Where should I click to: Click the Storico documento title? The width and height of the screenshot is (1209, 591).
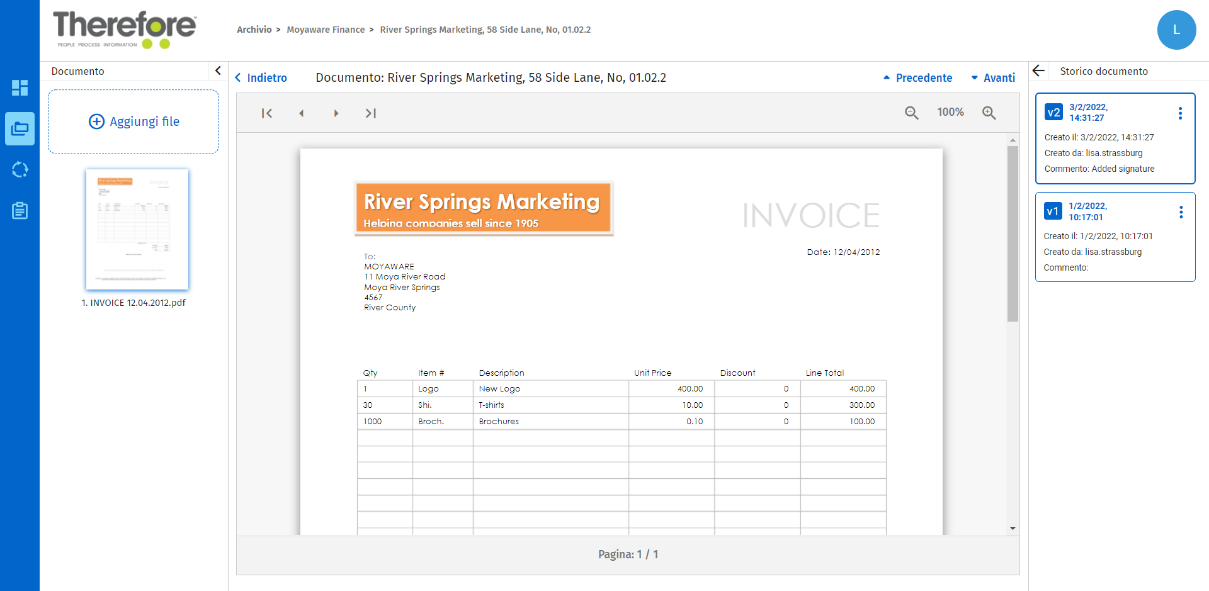pyautogui.click(x=1104, y=71)
